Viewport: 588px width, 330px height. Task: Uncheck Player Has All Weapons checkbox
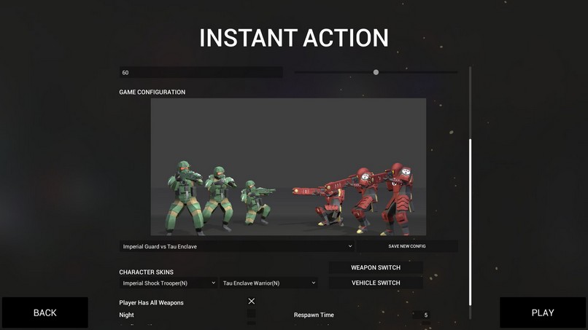click(252, 301)
